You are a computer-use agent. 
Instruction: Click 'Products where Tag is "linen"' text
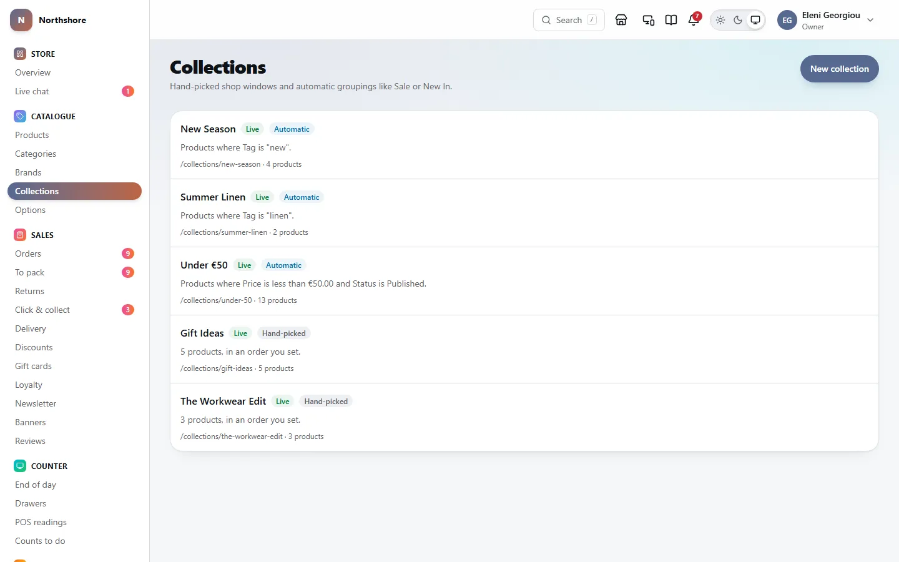[x=237, y=215]
